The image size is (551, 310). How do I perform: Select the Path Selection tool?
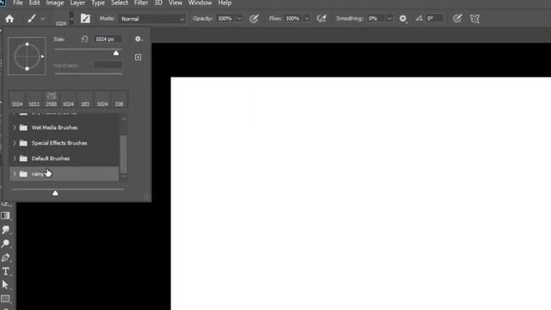(x=5, y=285)
